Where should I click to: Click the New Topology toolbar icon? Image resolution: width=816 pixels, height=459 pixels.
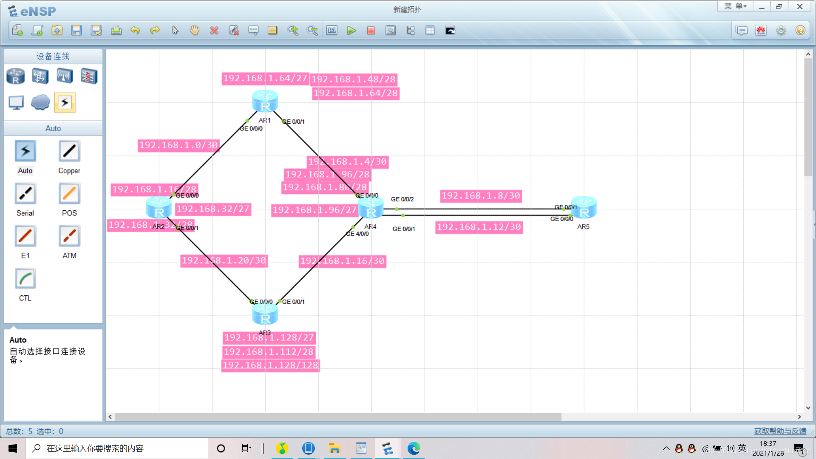[x=17, y=30]
